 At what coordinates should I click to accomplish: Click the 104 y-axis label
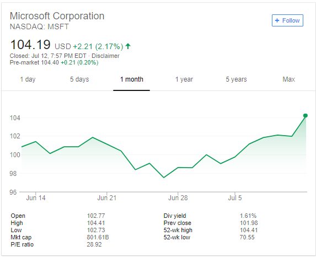pyautogui.click(x=15, y=117)
